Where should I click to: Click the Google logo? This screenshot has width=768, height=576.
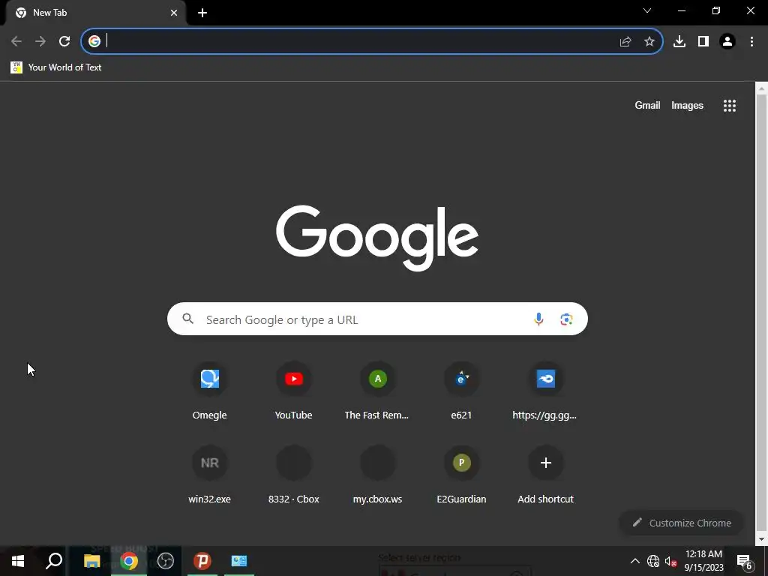pos(377,238)
